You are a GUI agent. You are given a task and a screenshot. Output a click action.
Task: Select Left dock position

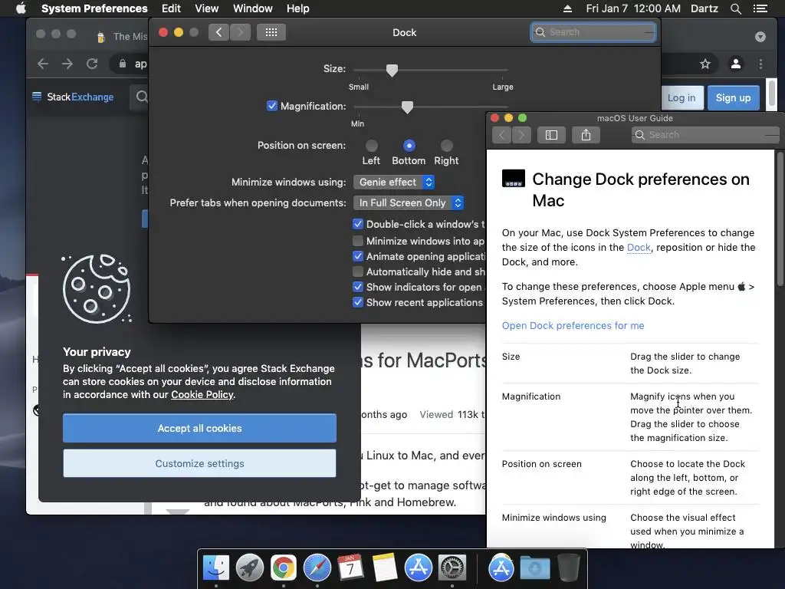372,146
